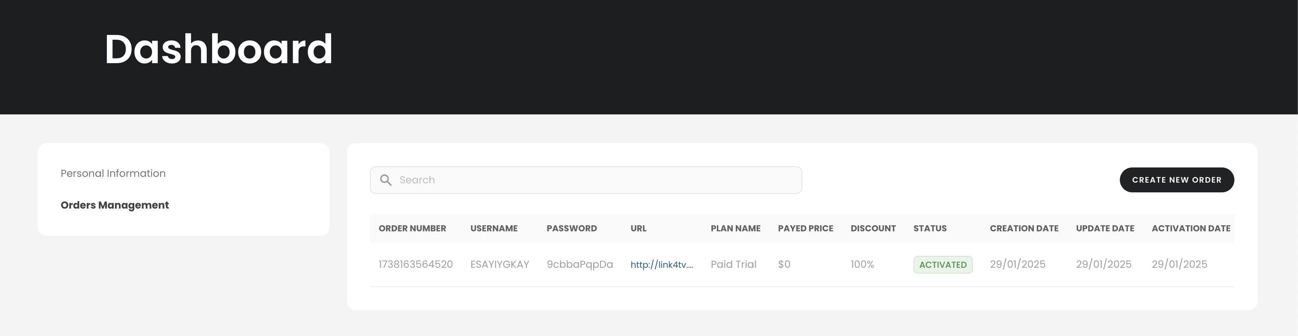Screen dimensions: 1298x336
Task: Click the Dashboard page heading
Action: 218,49
